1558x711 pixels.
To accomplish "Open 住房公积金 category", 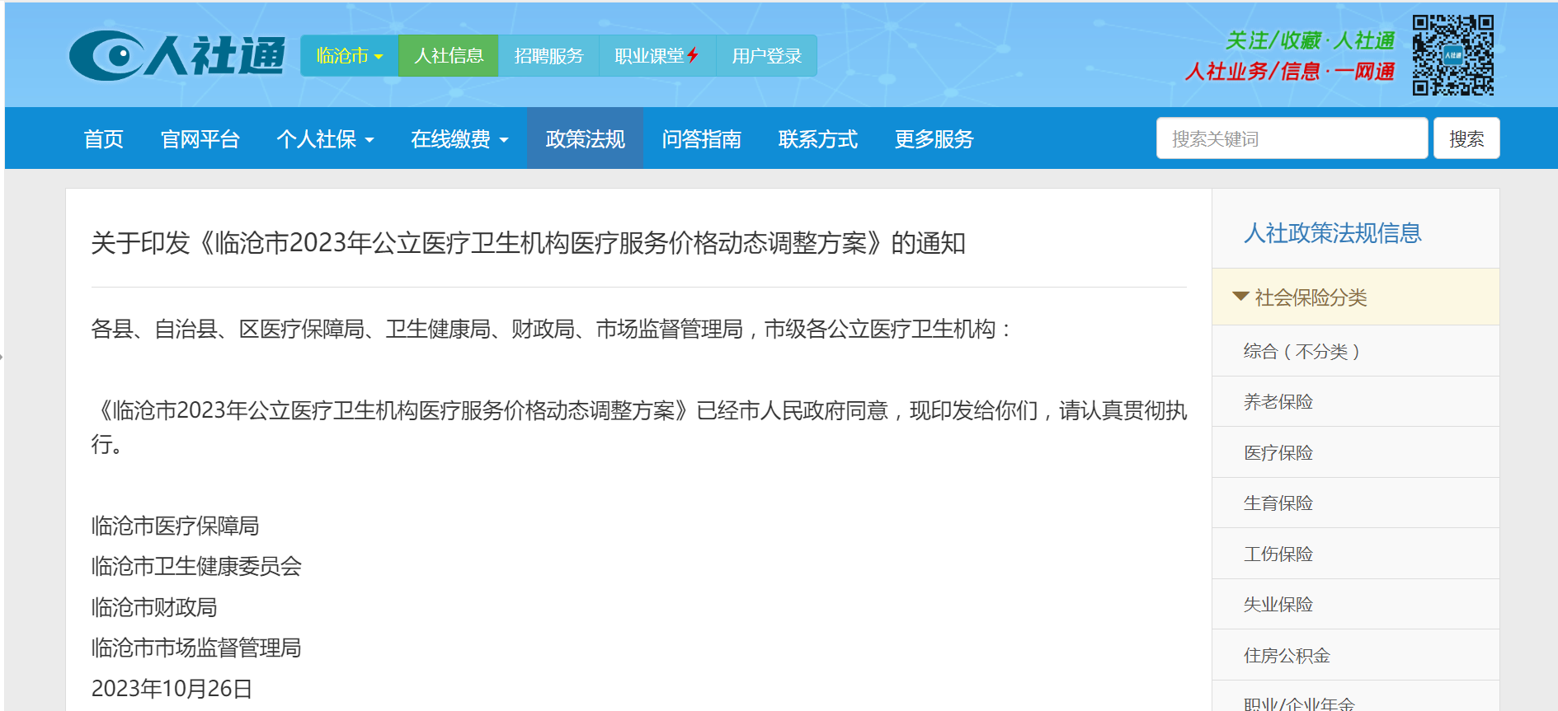I will pyautogui.click(x=1286, y=655).
